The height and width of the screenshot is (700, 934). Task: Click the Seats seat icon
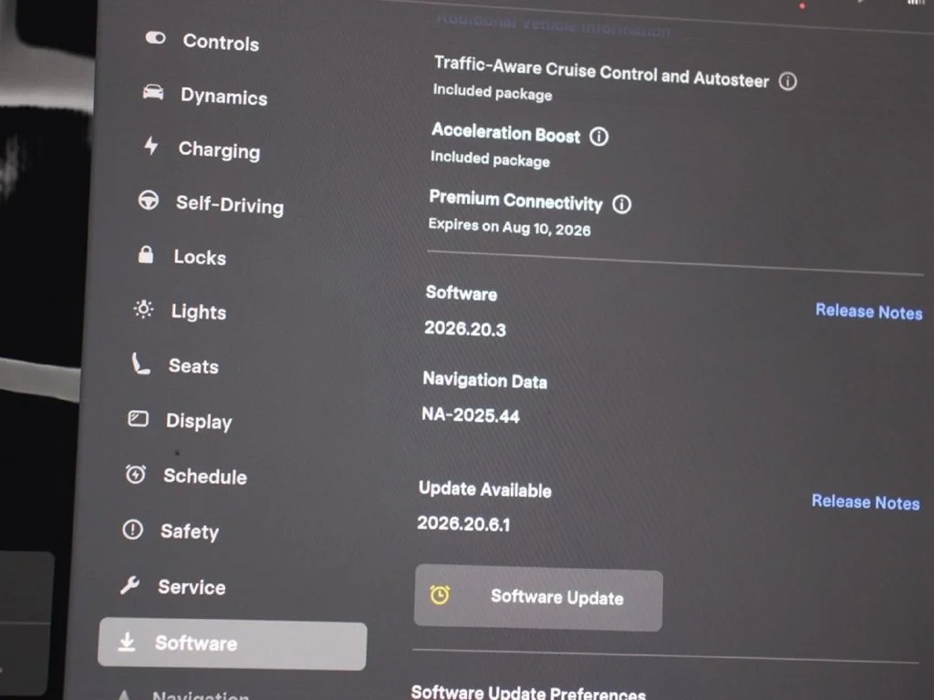click(x=140, y=363)
